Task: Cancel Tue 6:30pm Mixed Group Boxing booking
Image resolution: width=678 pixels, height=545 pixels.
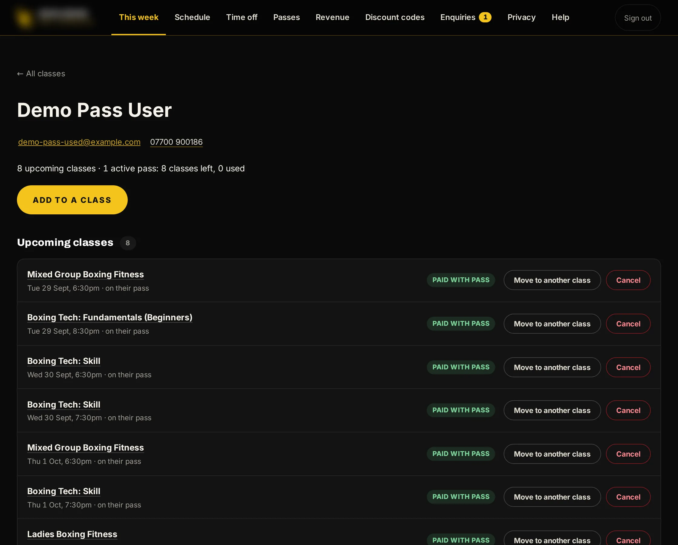Action: (628, 280)
